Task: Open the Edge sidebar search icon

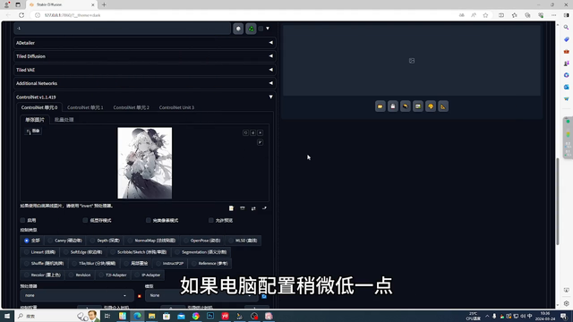Action: click(566, 28)
